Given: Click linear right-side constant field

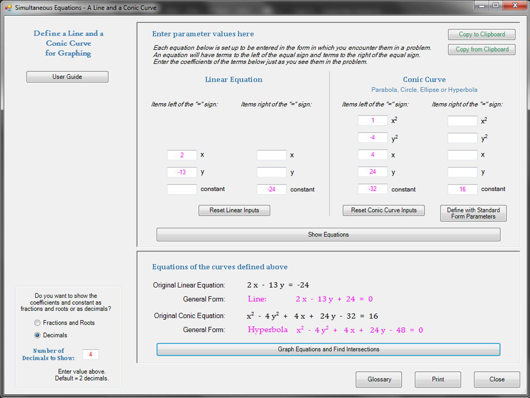Looking at the screenshot, I should pyautogui.click(x=271, y=190).
